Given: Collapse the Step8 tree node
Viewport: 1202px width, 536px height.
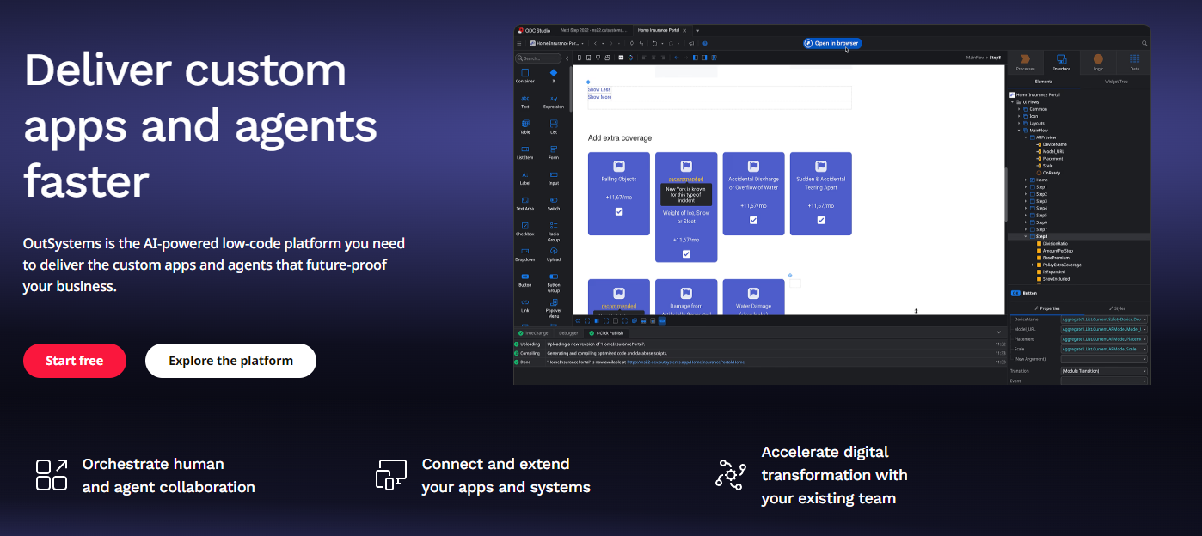Looking at the screenshot, I should click(x=1026, y=237).
